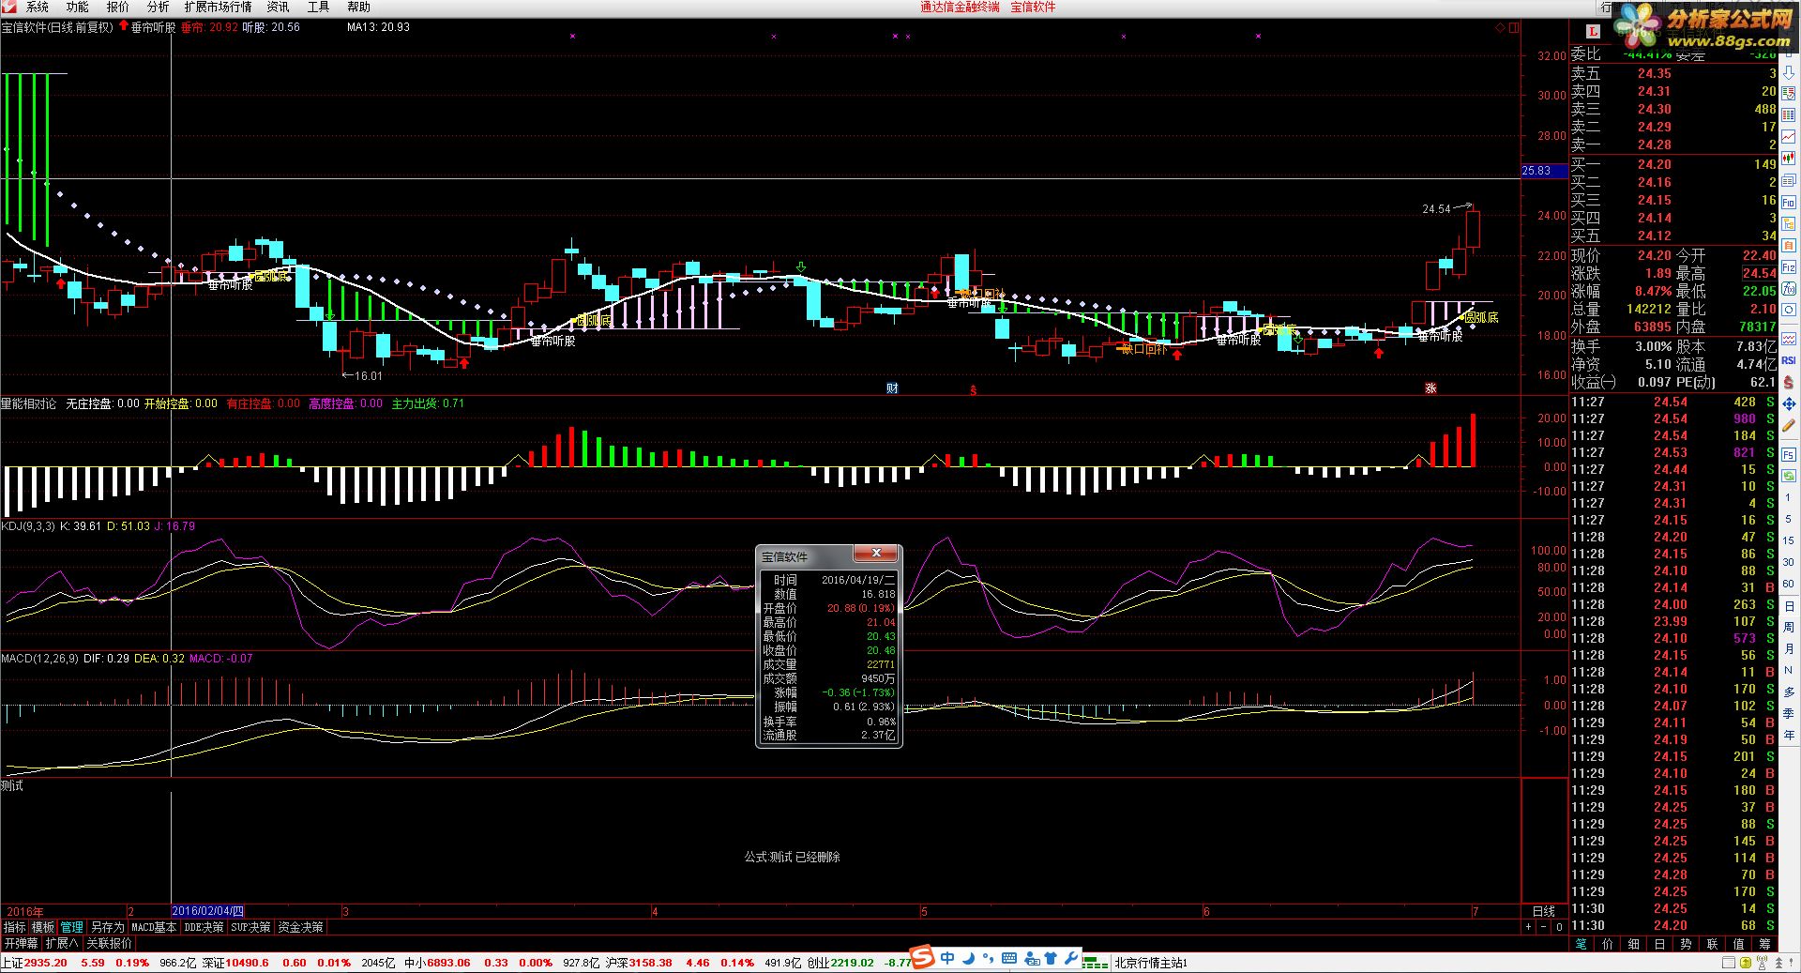The width and height of the screenshot is (1801, 973).
Task: Select the MACD基本 template tab
Action: 154,927
